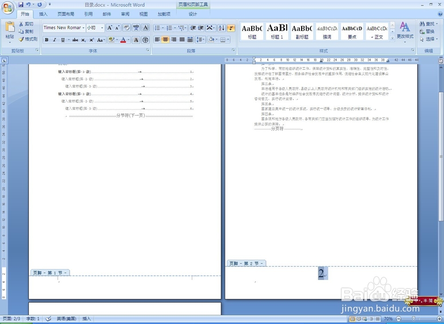Open the 审阅 ribbon tab
This screenshot has width=444, height=324.
(125, 14)
